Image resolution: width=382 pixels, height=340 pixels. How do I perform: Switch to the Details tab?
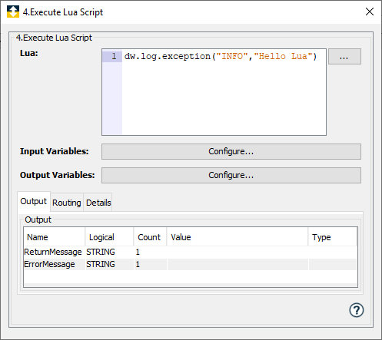(98, 203)
